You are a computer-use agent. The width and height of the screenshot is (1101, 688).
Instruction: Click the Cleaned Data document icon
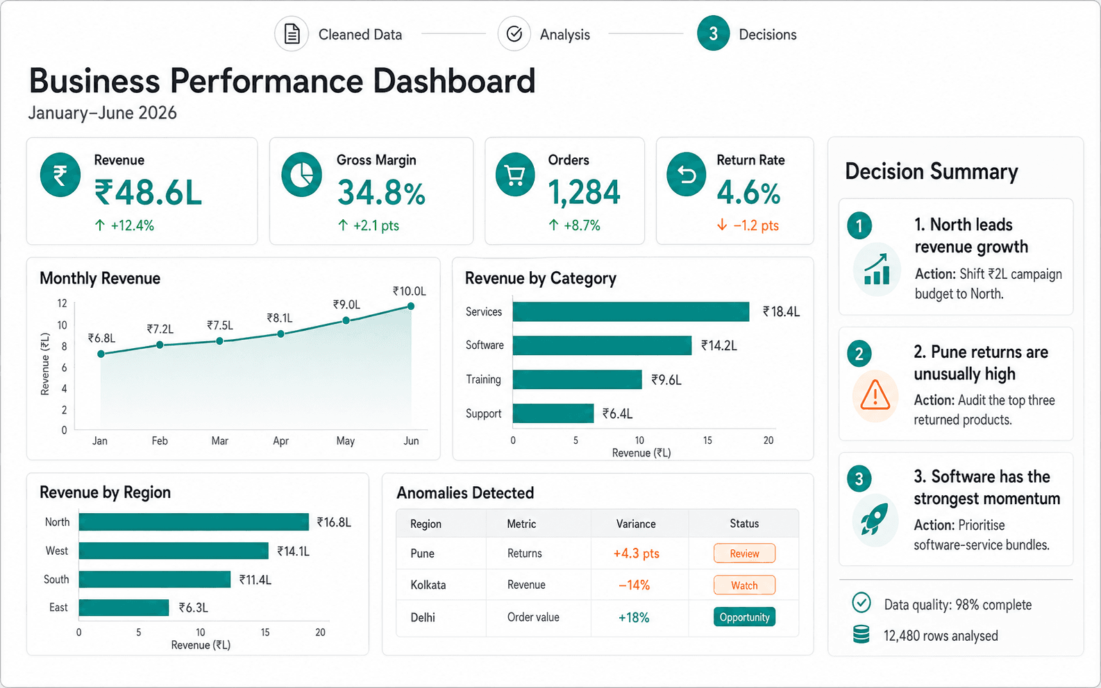(x=292, y=34)
